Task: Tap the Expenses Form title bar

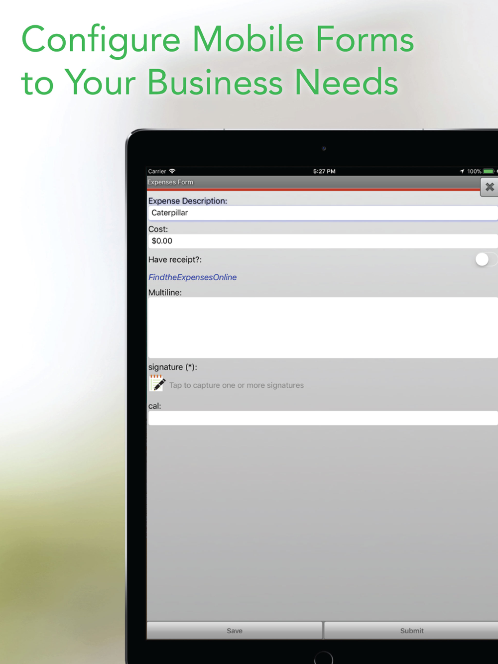Action: [x=314, y=182]
